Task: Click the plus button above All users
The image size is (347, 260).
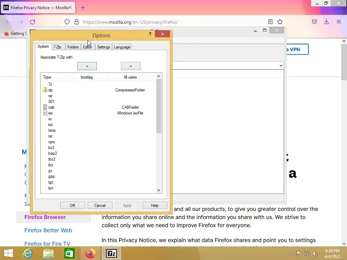Action: pos(131,66)
